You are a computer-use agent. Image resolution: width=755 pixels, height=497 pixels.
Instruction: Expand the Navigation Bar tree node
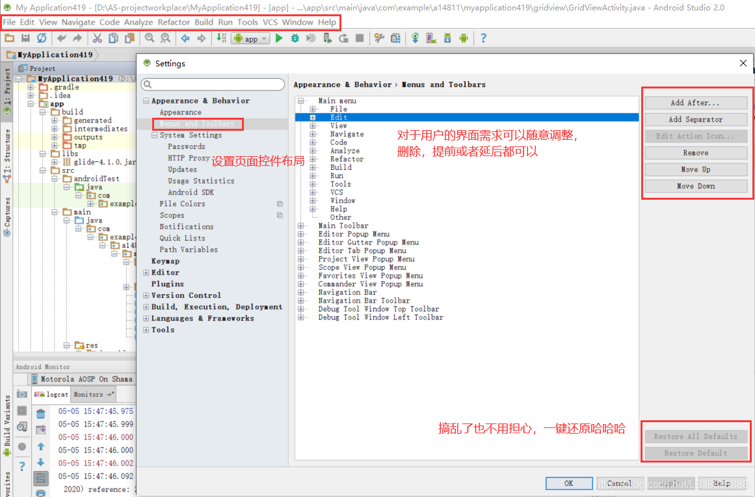tap(301, 292)
